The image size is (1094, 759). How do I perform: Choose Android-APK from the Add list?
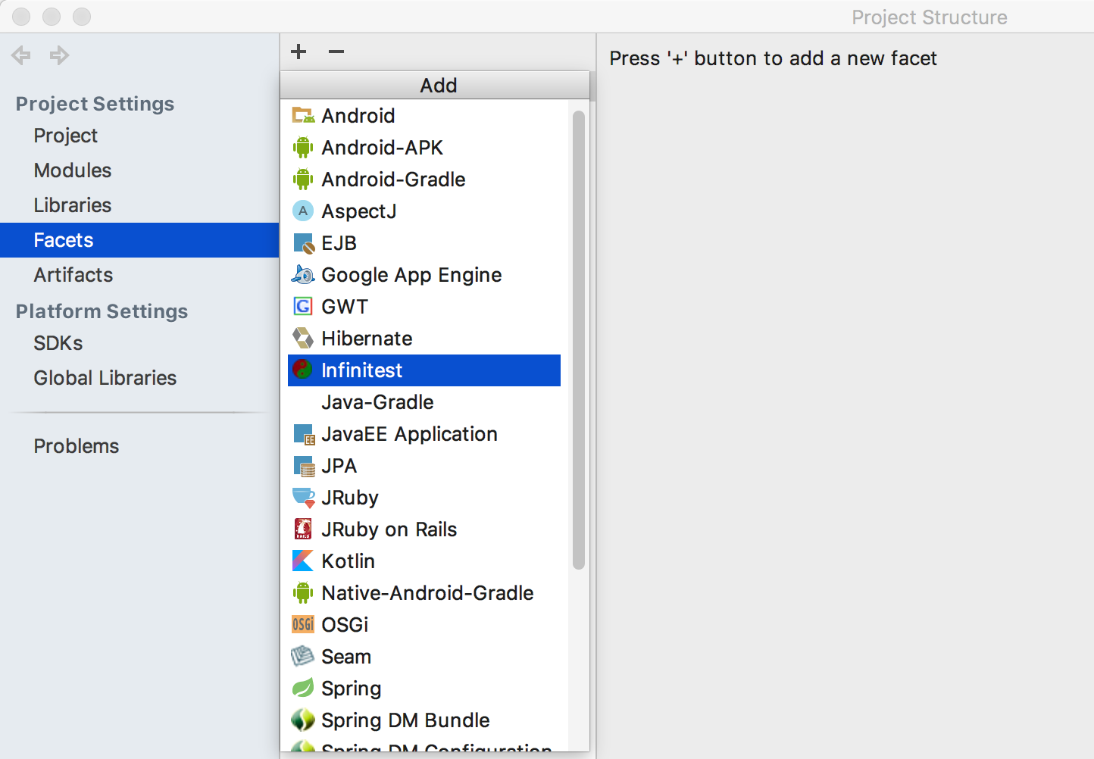click(383, 148)
